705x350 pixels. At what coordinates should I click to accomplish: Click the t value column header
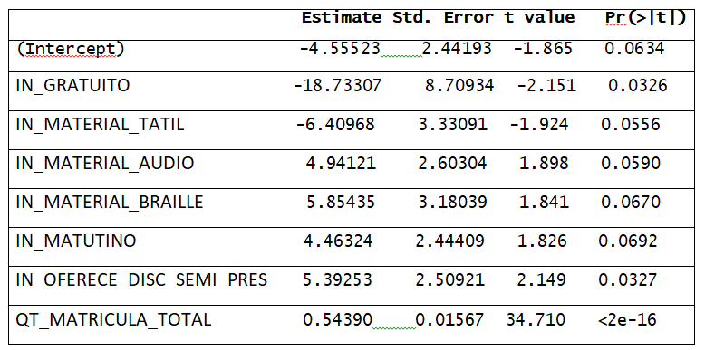click(x=539, y=17)
